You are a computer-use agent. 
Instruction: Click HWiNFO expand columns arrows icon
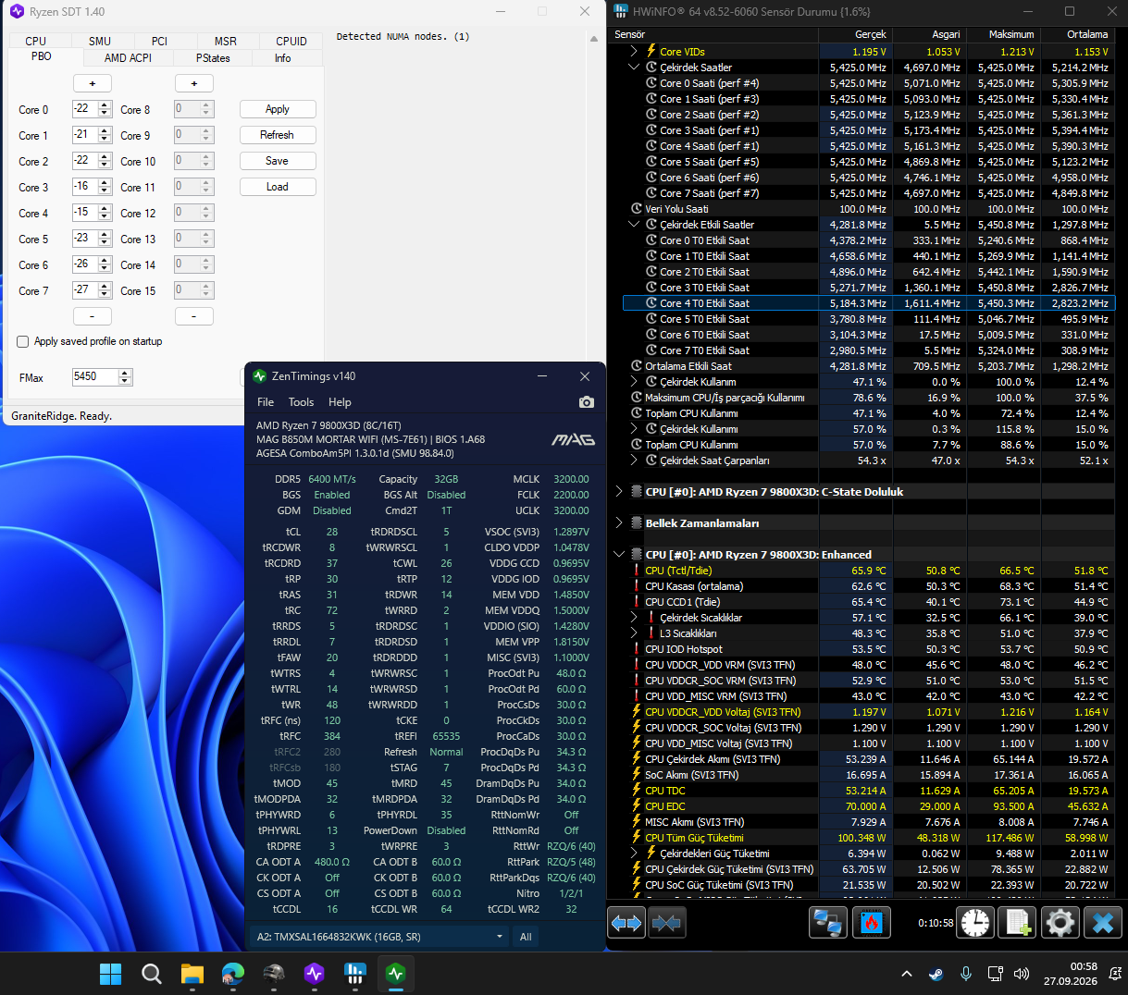click(x=626, y=923)
